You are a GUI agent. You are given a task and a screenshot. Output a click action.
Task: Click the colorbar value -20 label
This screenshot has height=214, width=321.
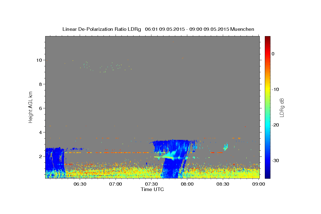(x=276, y=125)
